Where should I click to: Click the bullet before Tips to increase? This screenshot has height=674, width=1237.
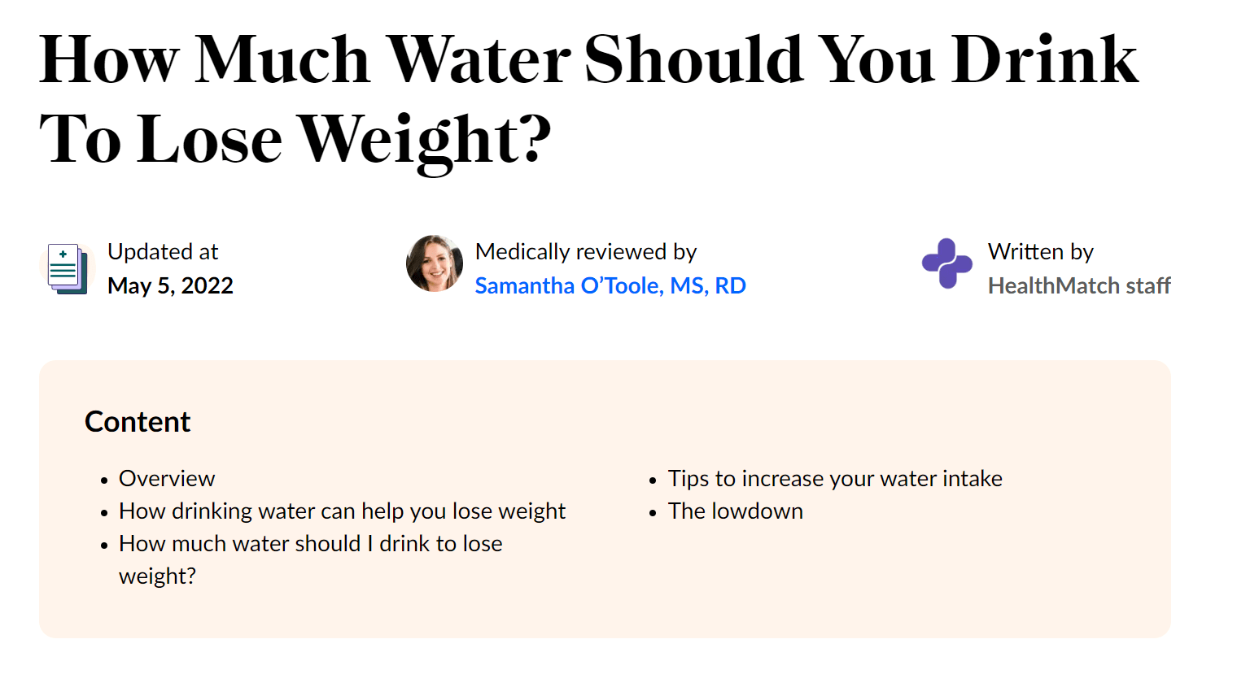click(653, 480)
